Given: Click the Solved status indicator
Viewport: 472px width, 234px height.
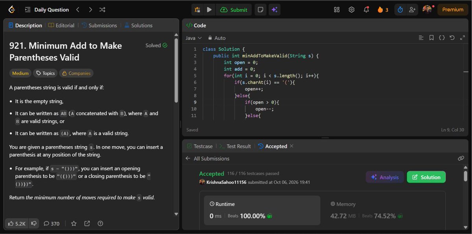Looking at the screenshot, I should [156, 45].
